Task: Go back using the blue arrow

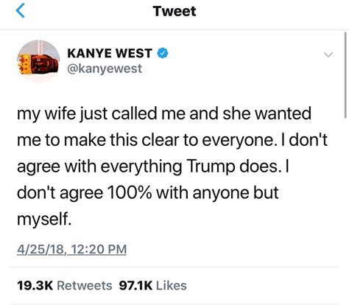Action: [x=21, y=11]
